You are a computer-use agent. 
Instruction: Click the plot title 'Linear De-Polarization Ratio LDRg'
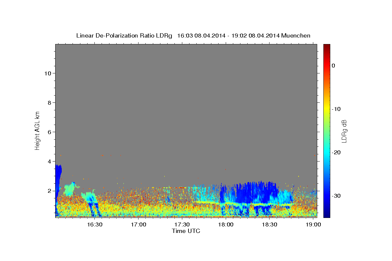124,36
